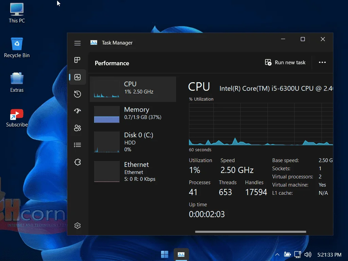The image size is (348, 261).
Task: Click the Speed value 2.50 GHz
Action: 237,170
